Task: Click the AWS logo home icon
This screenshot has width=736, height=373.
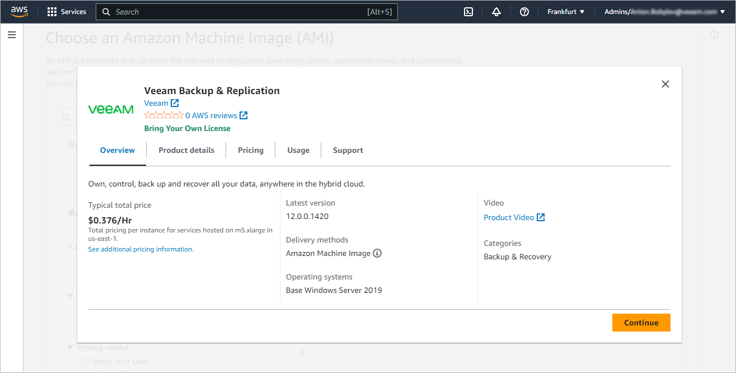Action: click(x=20, y=12)
